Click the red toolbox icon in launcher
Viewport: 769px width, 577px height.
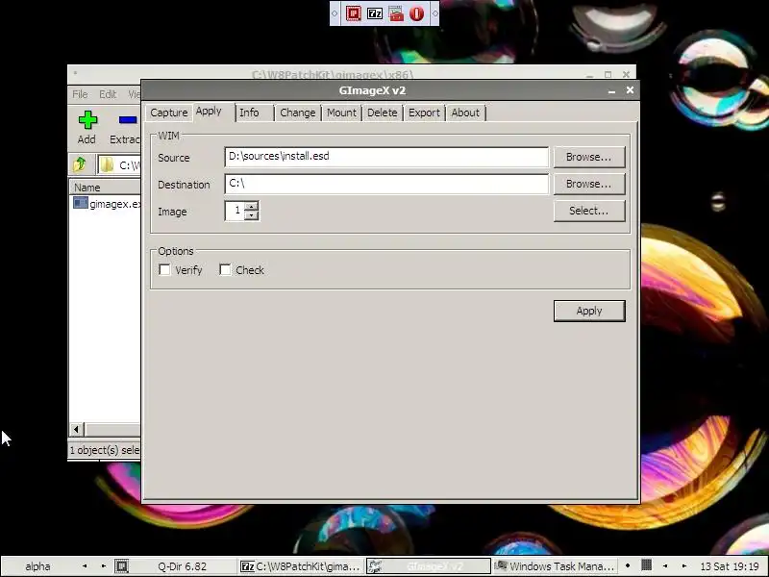tap(396, 13)
